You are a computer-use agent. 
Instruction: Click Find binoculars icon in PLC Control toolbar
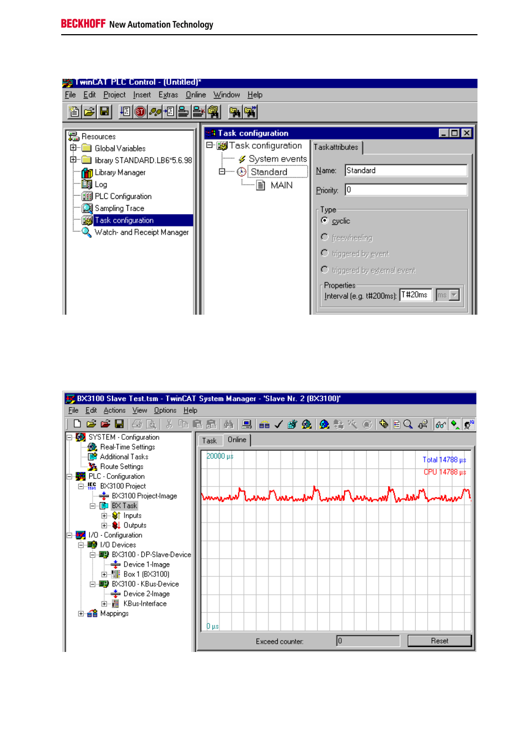pyautogui.click(x=235, y=112)
